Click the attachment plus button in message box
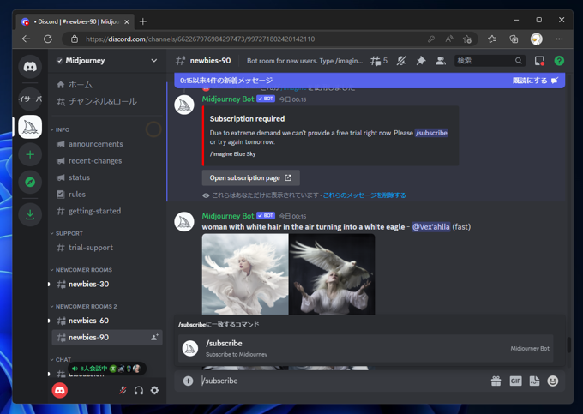This screenshot has height=414, width=583. (x=188, y=381)
